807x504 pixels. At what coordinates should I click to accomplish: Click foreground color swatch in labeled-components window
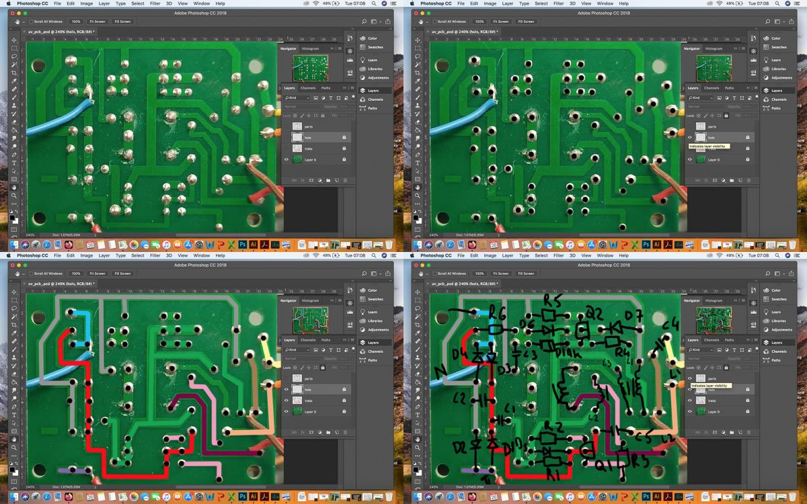pyautogui.click(x=416, y=470)
